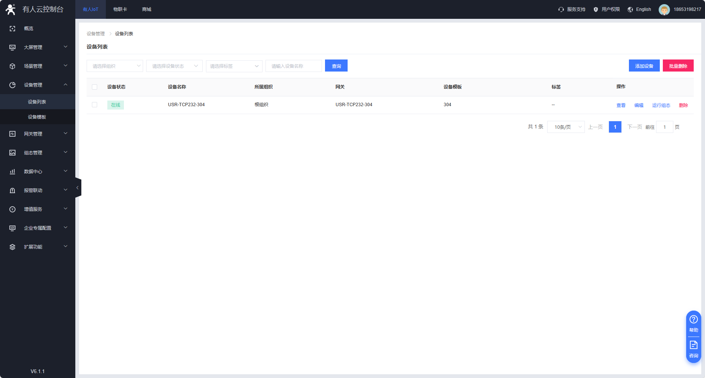Toggle the select-all checkbox in table header
The width and height of the screenshot is (705, 378).
point(95,87)
